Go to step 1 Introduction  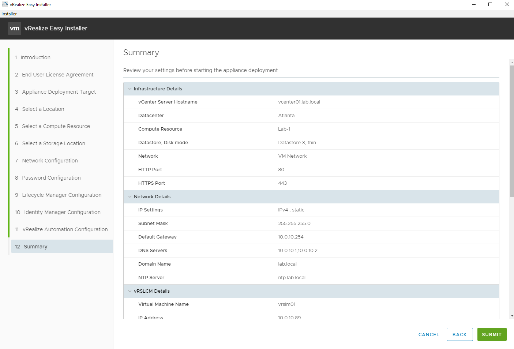(x=33, y=57)
